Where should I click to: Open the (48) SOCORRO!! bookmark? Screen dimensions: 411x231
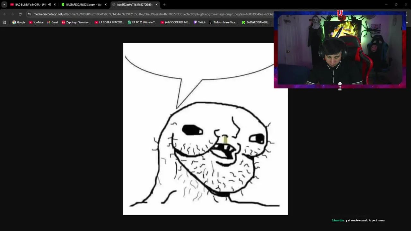click(x=175, y=22)
